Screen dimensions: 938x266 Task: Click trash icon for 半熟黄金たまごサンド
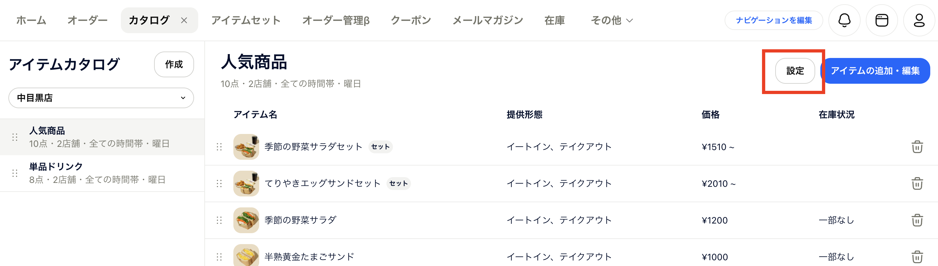click(917, 257)
